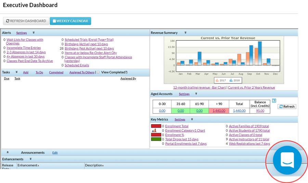Open Classes Past End Date To Archive
The height and width of the screenshot is (183, 308).
(x=30, y=61)
